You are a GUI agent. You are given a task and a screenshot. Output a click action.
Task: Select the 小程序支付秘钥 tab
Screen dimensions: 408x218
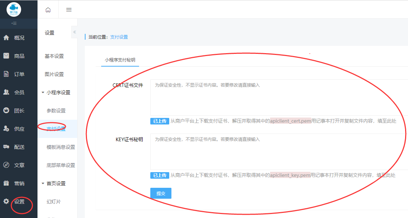point(120,60)
